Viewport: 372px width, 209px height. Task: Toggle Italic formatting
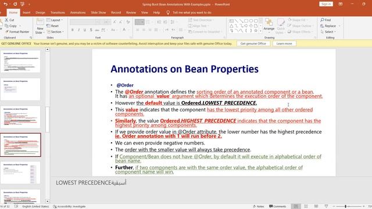(x=78, y=30)
